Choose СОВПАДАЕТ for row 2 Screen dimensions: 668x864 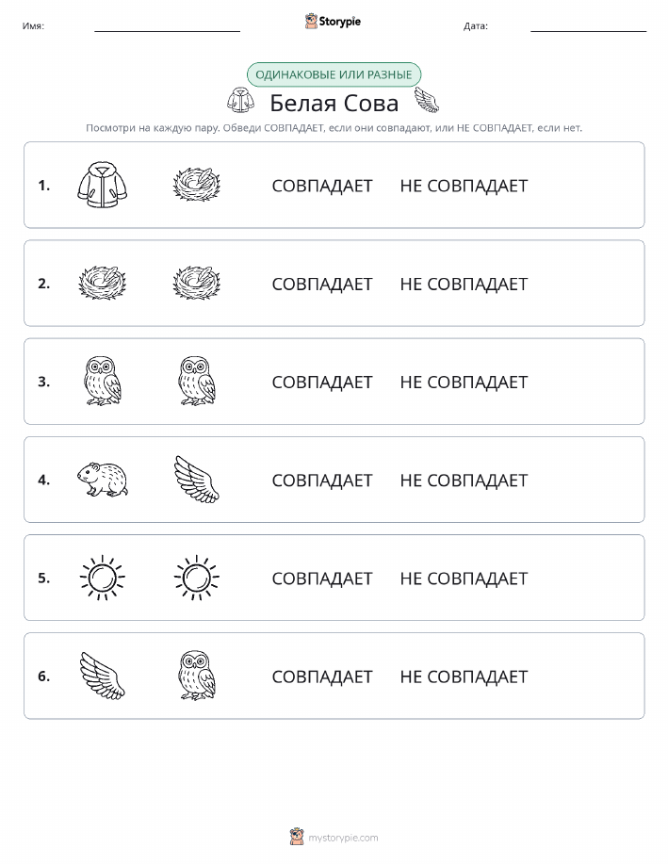(322, 284)
